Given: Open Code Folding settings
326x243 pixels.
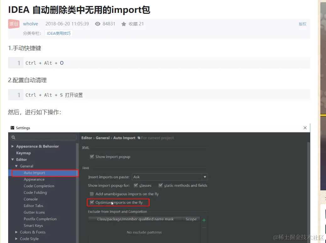Looking at the screenshot, I should tap(35, 193).
